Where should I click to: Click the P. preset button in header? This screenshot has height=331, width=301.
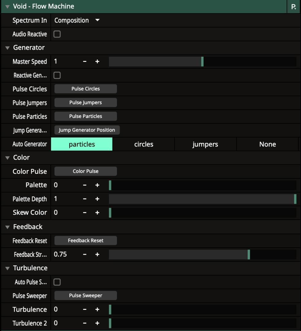tap(294, 6)
